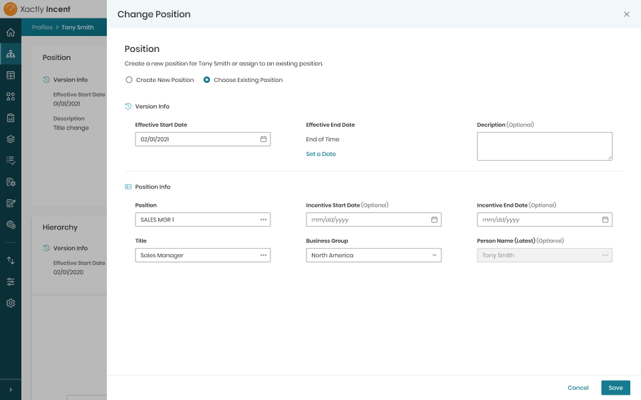This screenshot has height=400, width=641.
Task: Click the Incentive End Date field
Action: pyautogui.click(x=545, y=219)
